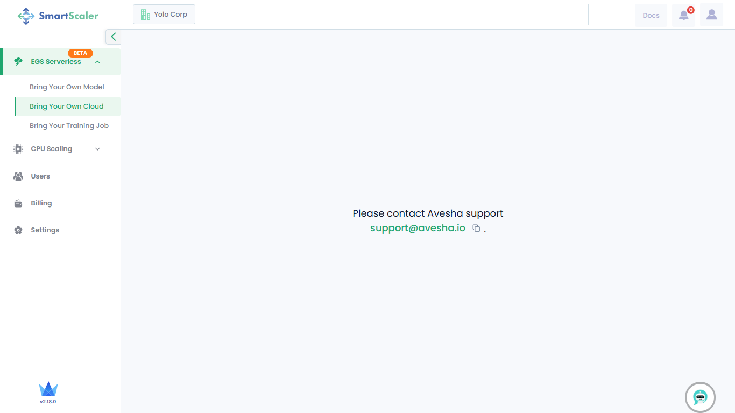The image size is (735, 413).
Task: Click the support@avesha.io email link
Action: tap(418, 228)
